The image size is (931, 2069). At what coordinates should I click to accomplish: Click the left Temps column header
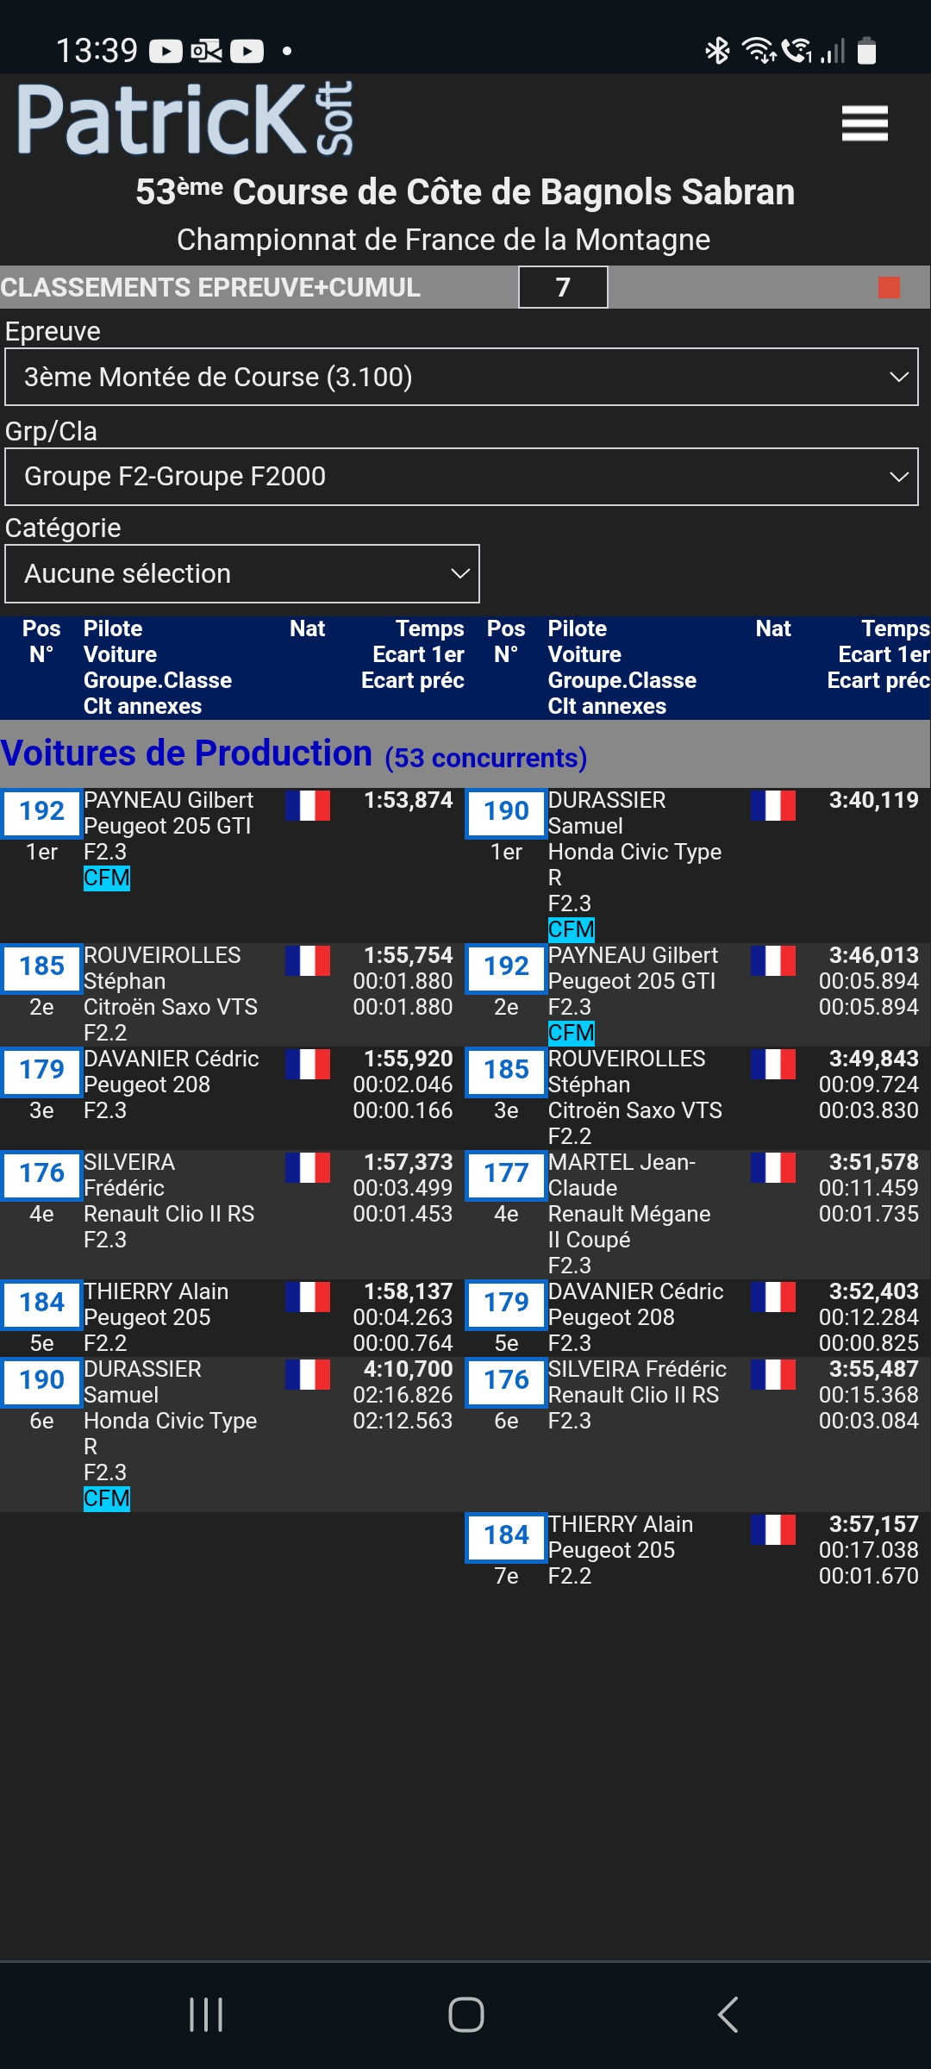click(x=429, y=629)
